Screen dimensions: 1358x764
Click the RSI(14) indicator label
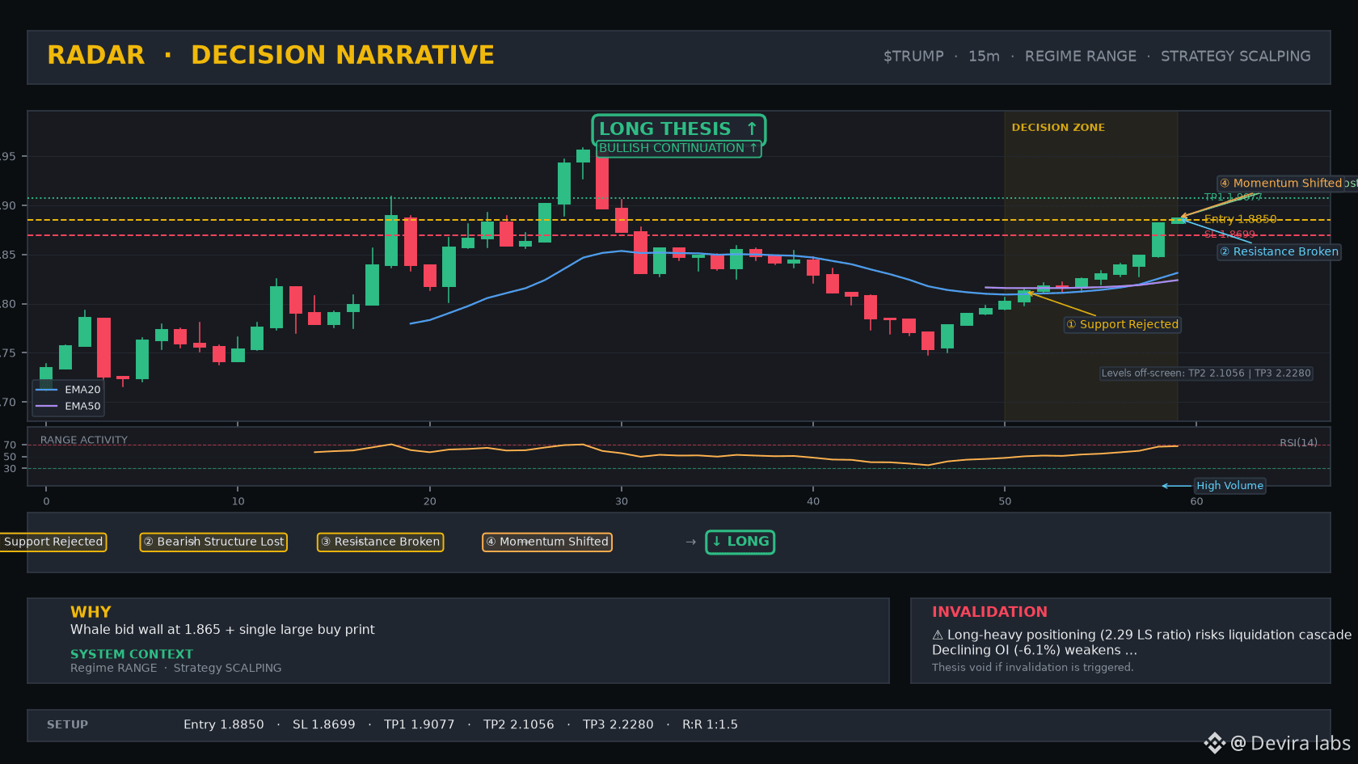point(1298,443)
